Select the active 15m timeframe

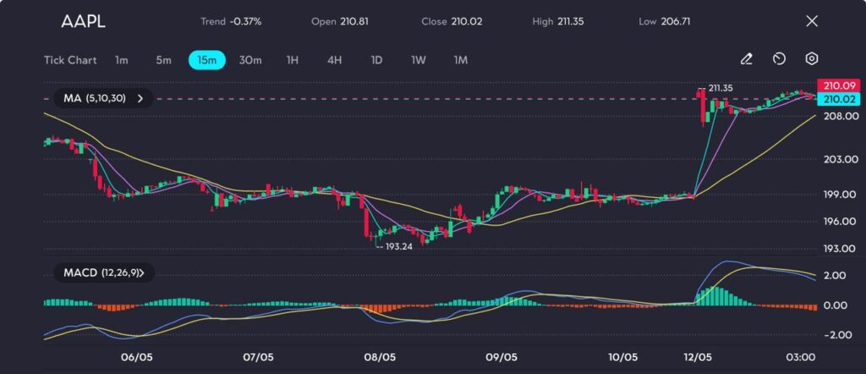click(x=206, y=60)
